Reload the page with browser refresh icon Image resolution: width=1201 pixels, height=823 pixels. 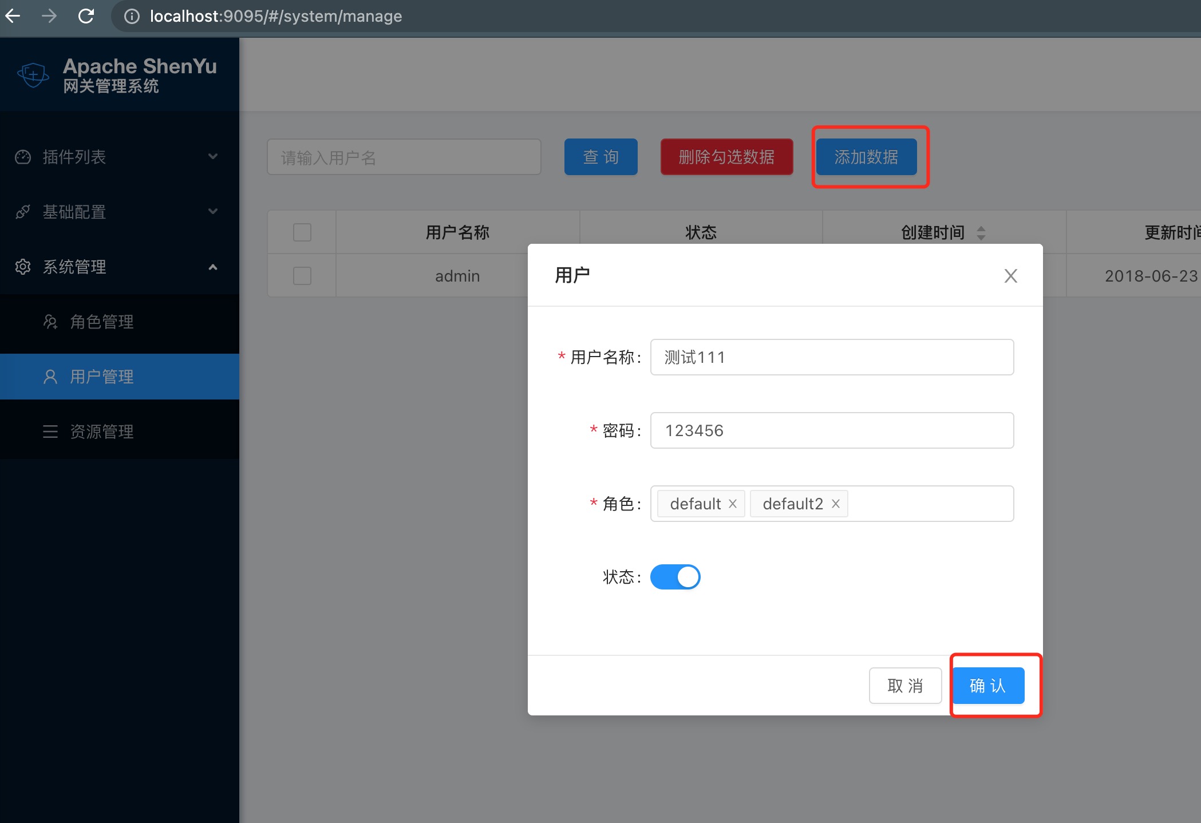tap(86, 16)
